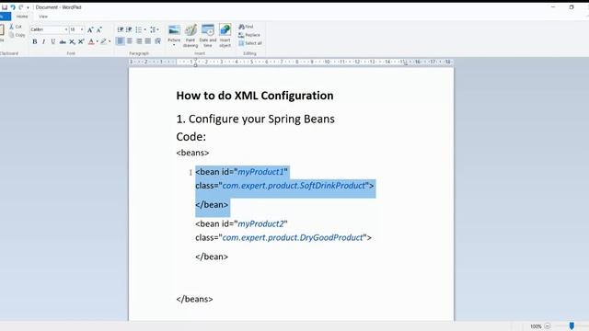Click the highlighted text 'myProduct1'
The height and width of the screenshot is (331, 589).
coord(261,172)
